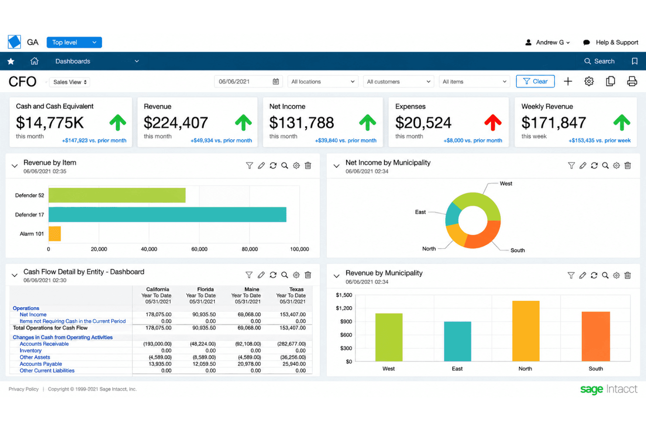This screenshot has width=646, height=431.
Task: Open the Accounts Receivable row link
Action: [44, 344]
